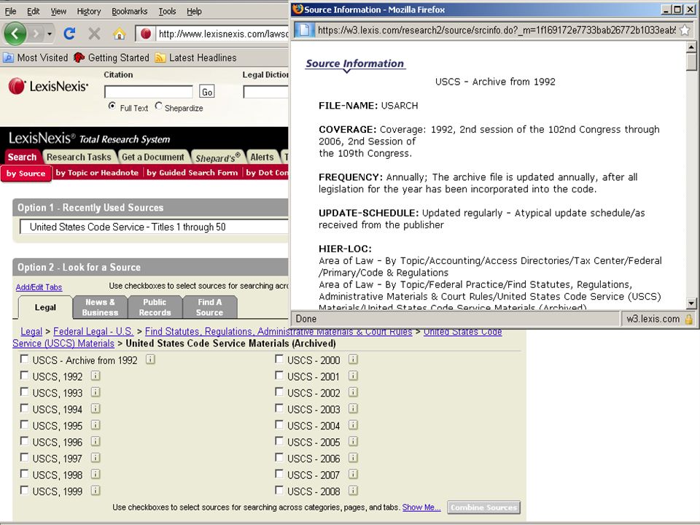This screenshot has height=525, width=700.
Task: Open the News & Business tab
Action: (100, 307)
